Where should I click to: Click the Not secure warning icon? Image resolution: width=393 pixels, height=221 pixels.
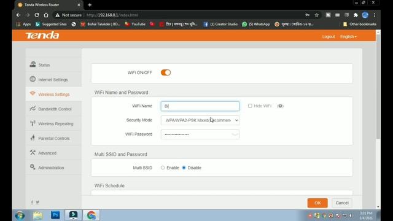coord(58,15)
